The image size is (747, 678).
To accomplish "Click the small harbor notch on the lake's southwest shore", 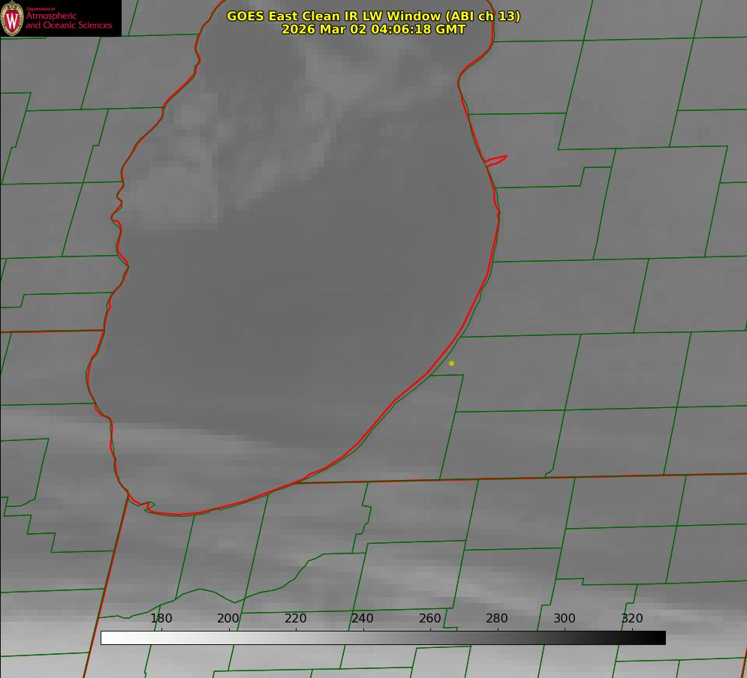I will 149,506.
